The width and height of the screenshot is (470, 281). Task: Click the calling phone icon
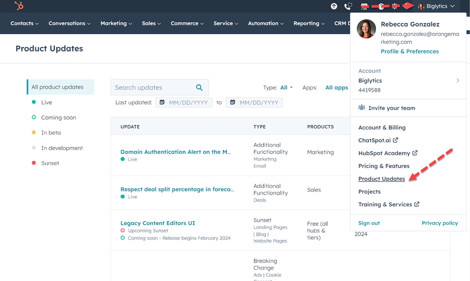point(348,6)
